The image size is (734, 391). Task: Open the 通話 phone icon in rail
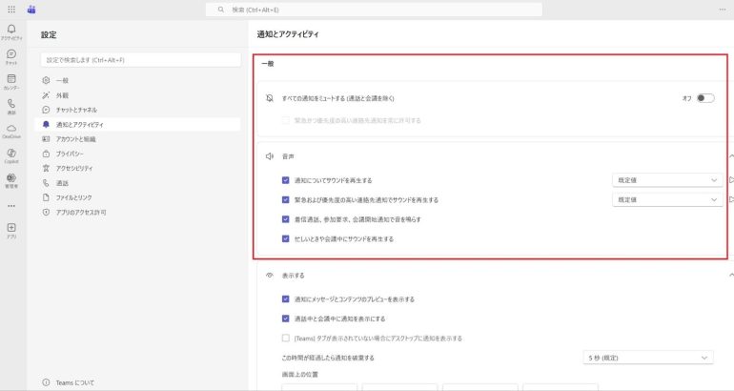pos(11,104)
